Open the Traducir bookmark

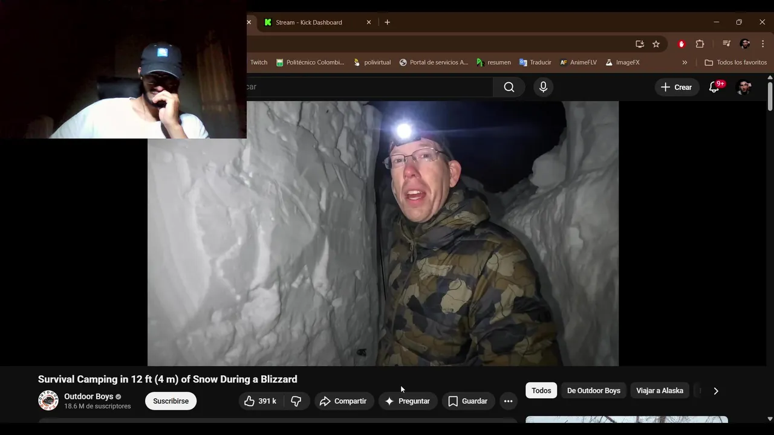535,62
